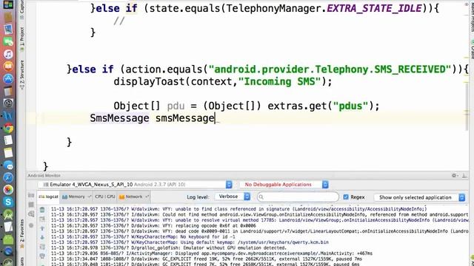Open the 2: Favorites tool window
474x266 pixels.
click(21, 234)
